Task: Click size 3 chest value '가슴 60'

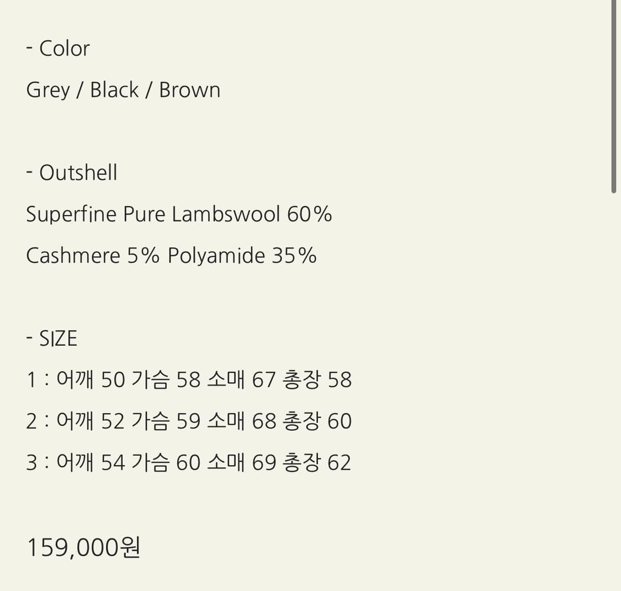Action: tap(166, 462)
